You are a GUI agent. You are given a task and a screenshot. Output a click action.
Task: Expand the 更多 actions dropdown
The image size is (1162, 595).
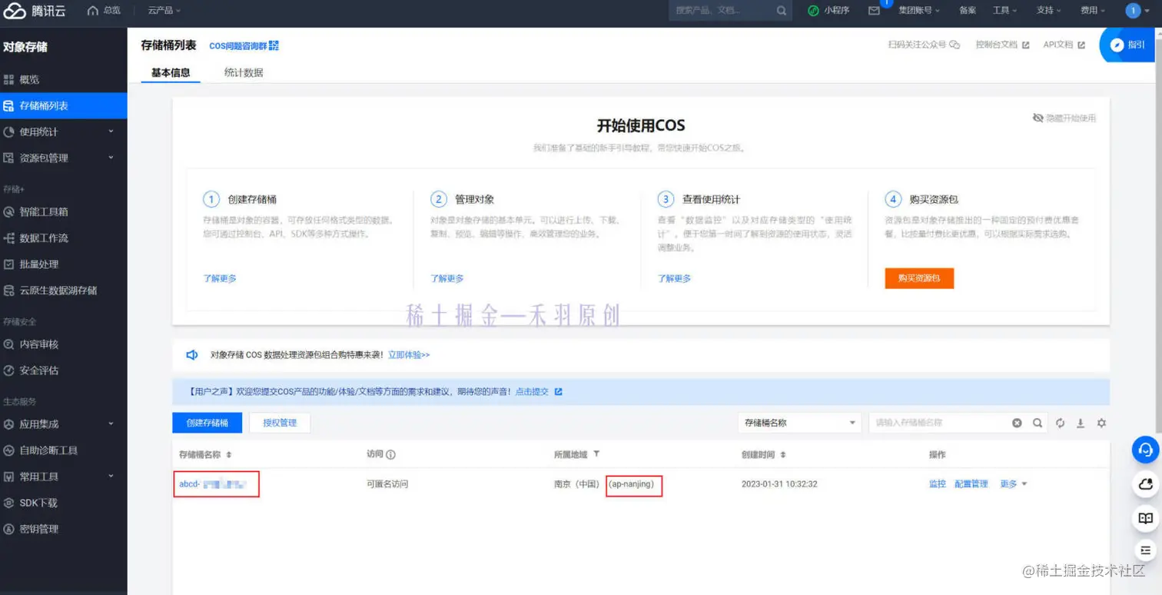click(x=1013, y=484)
